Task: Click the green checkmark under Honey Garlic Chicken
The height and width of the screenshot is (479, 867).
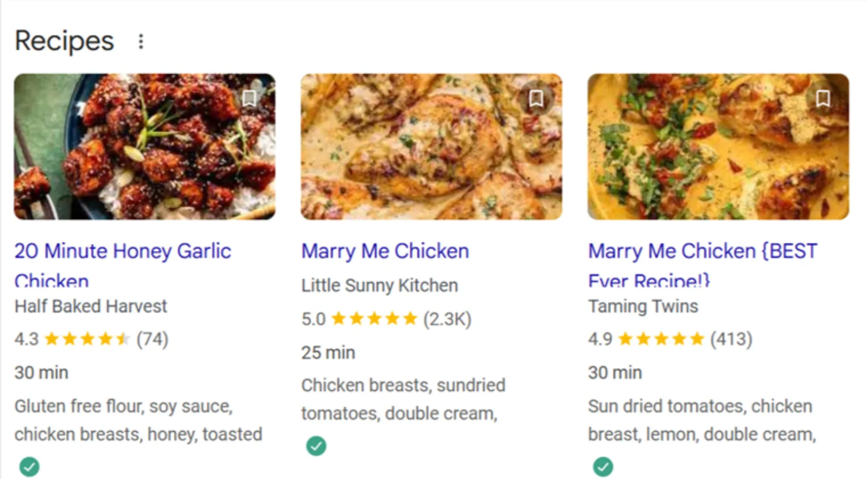Action: point(29,466)
